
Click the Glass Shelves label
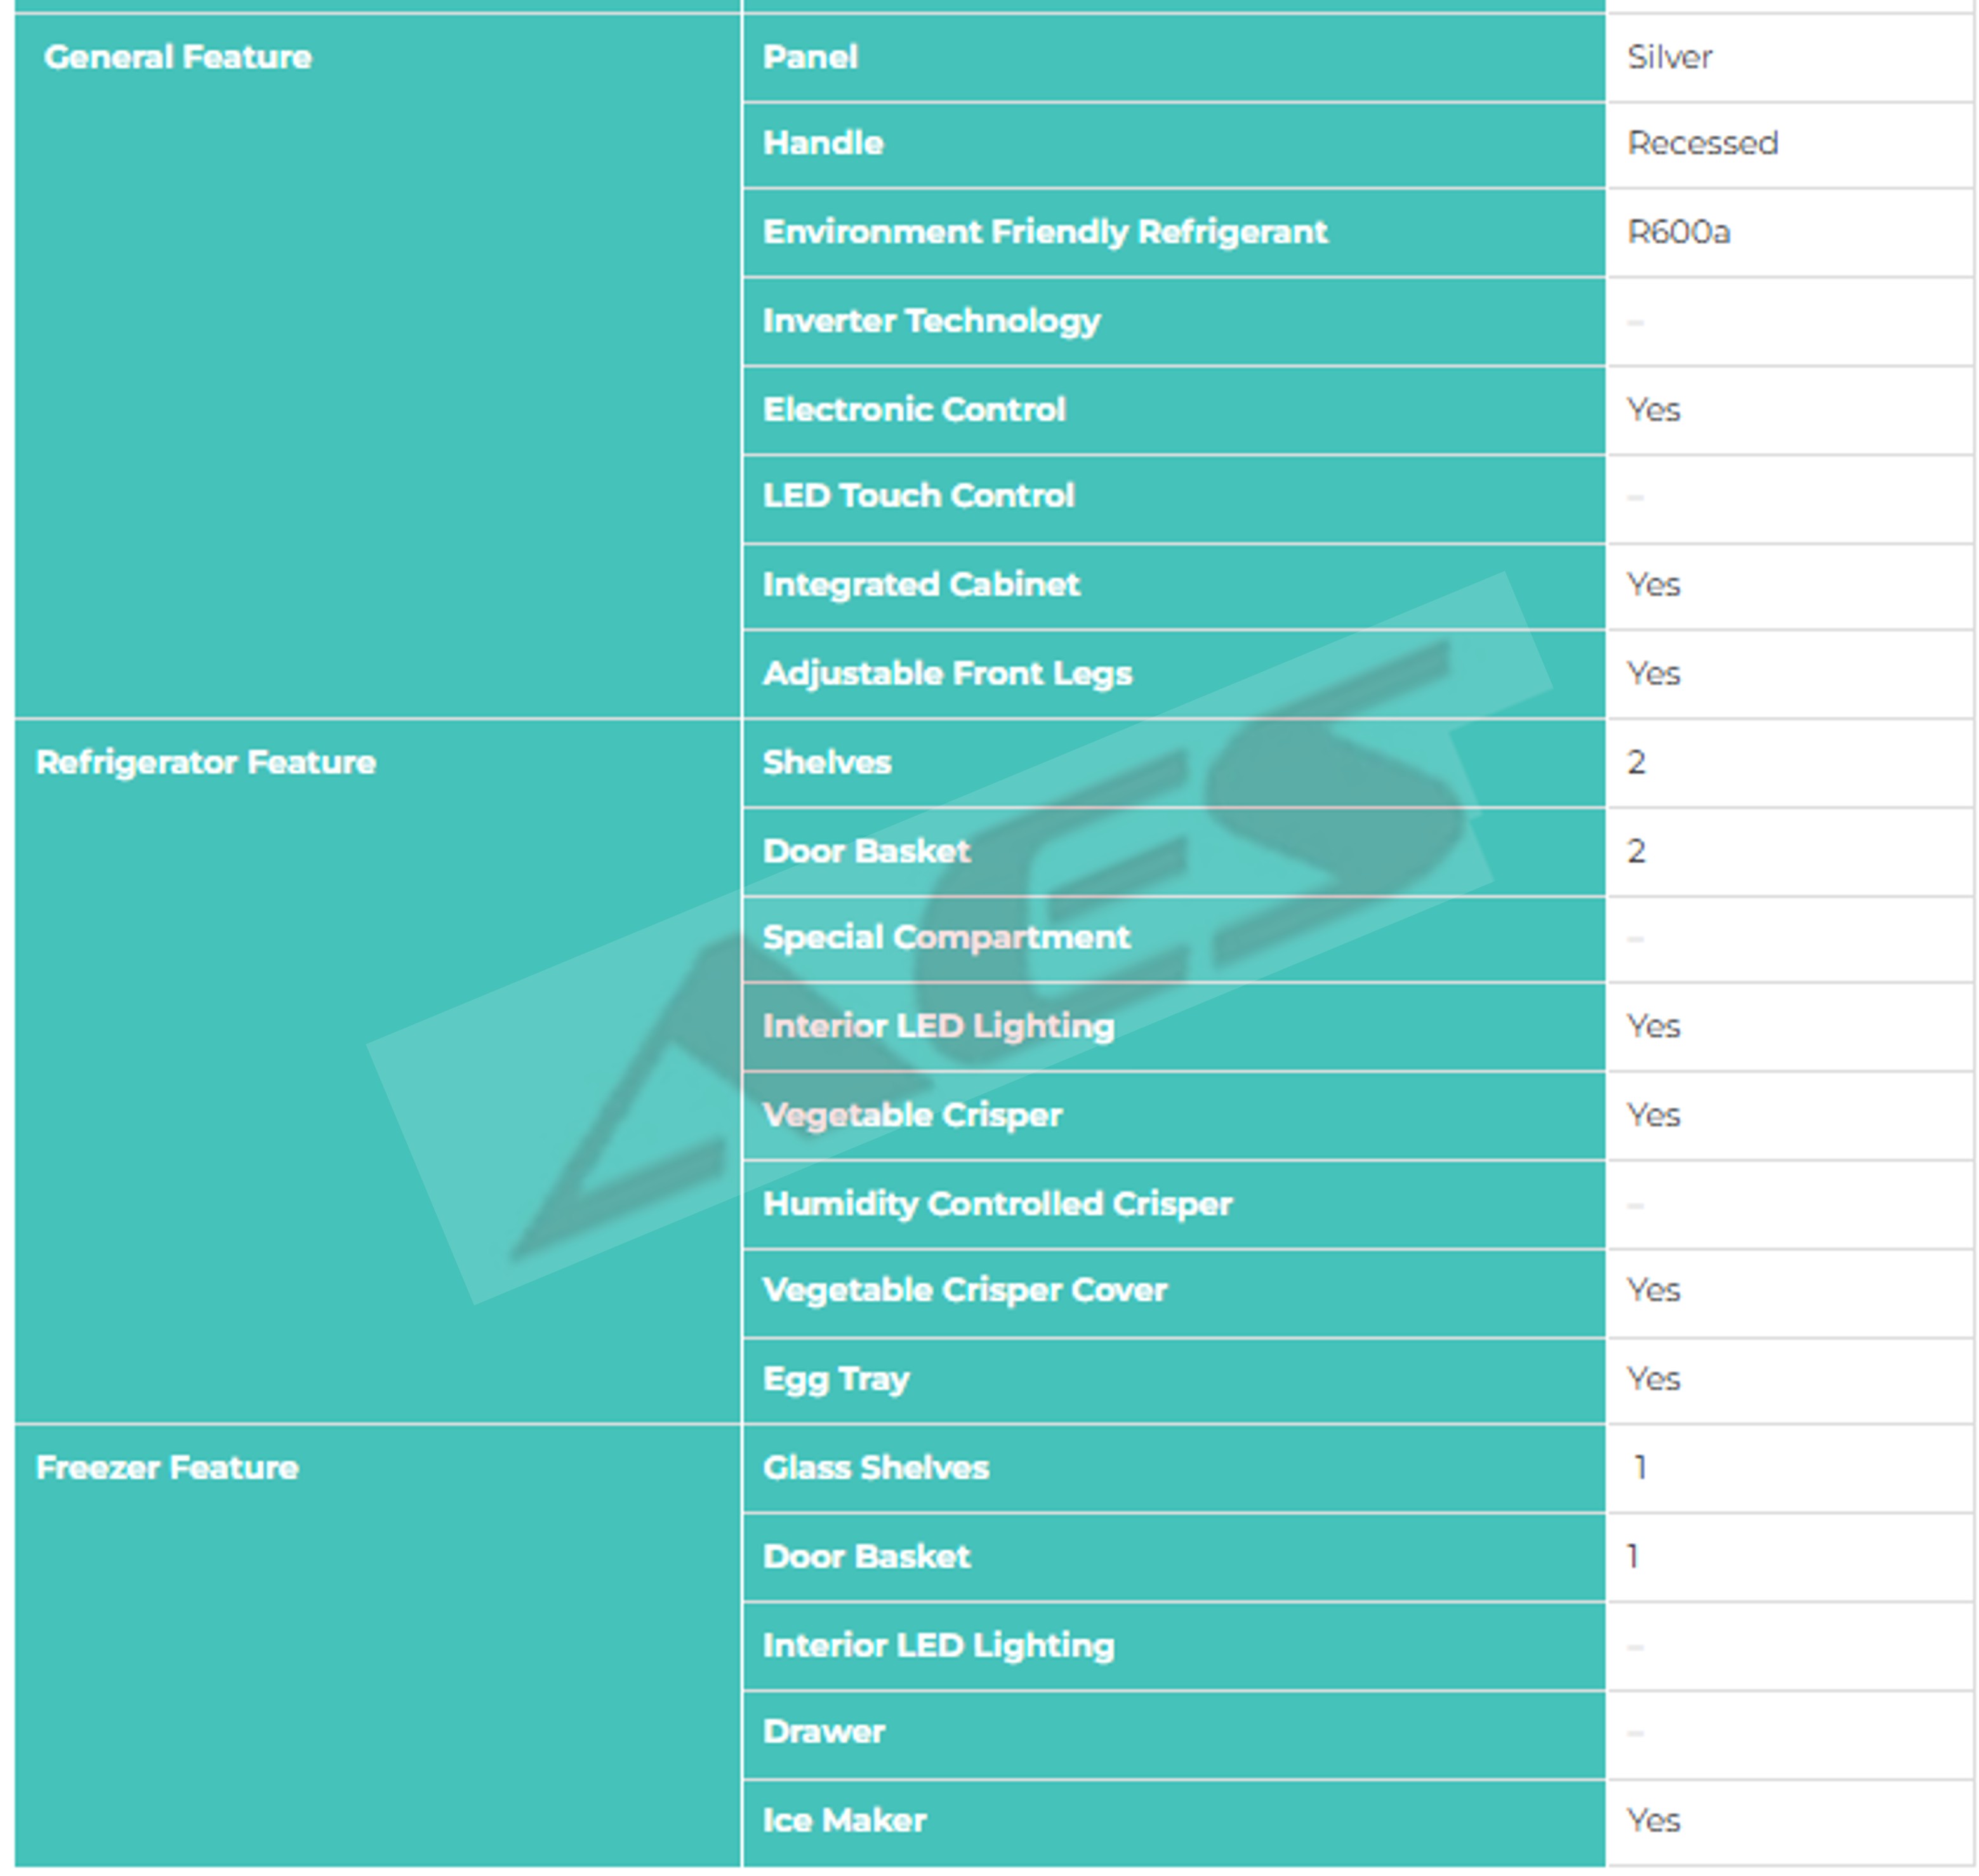tap(875, 1467)
